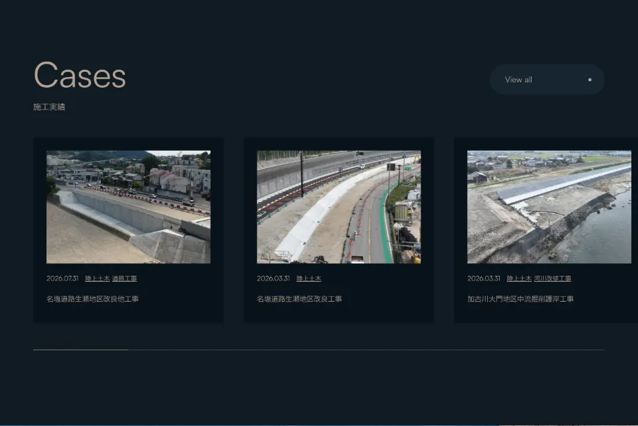Viewport: 638px width, 426px height.
Task: Click the title 名塩道路生瀬地区改良工事
Action: (300, 299)
